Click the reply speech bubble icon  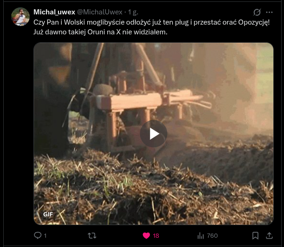[38, 235]
